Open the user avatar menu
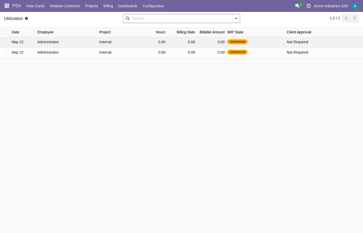 pos(355,6)
